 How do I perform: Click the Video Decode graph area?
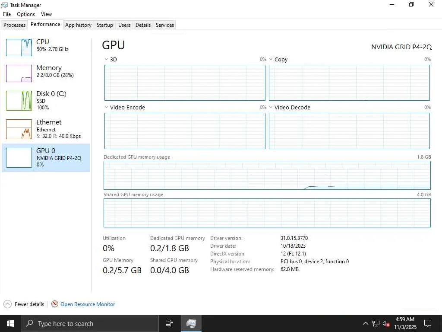click(x=349, y=131)
